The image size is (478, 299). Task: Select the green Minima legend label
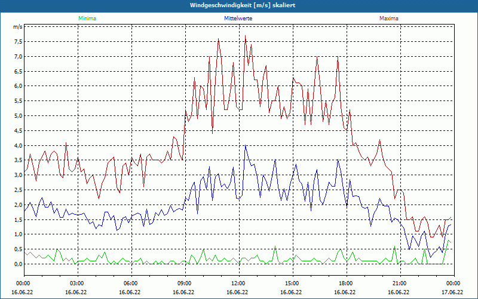(x=87, y=19)
